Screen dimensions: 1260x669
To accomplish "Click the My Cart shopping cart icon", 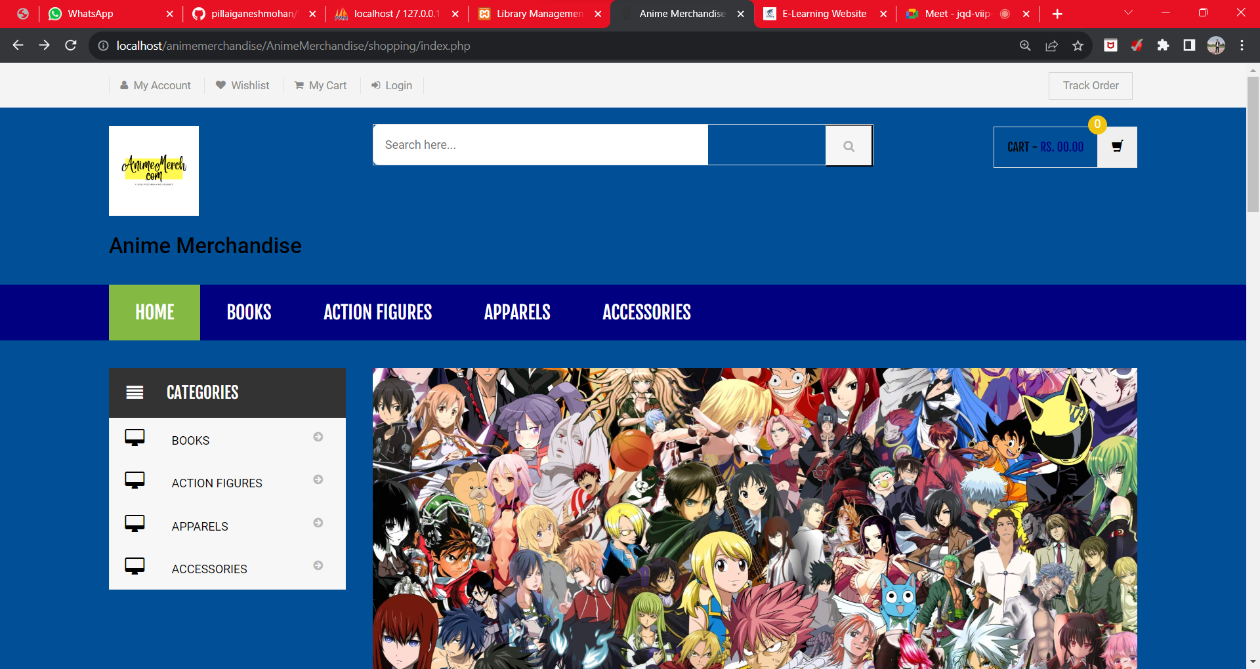I will 299,85.
